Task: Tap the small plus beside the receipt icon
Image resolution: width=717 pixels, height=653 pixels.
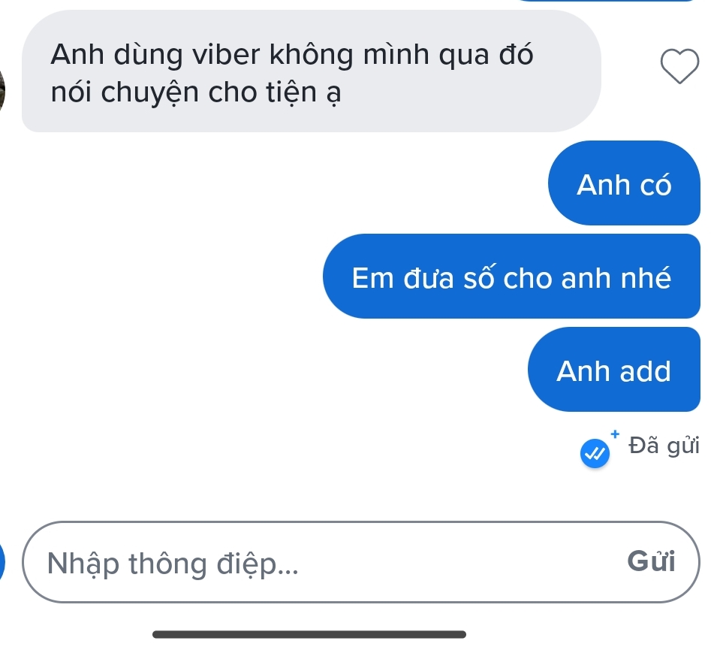Action: [616, 434]
